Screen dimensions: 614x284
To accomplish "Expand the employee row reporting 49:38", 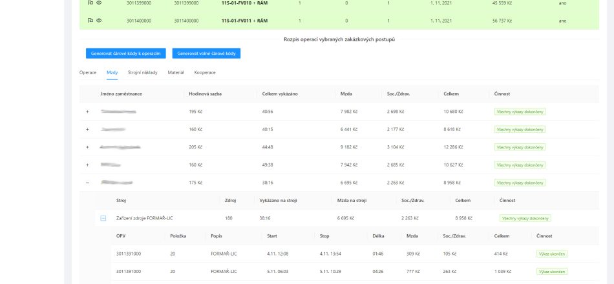I will [x=87, y=165].
